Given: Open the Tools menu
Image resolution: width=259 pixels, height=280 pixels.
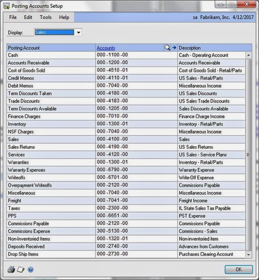Looking at the screenshot, I should click(45, 17).
